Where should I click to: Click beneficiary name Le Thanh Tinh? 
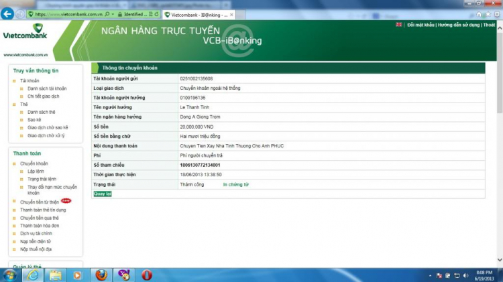[194, 107]
